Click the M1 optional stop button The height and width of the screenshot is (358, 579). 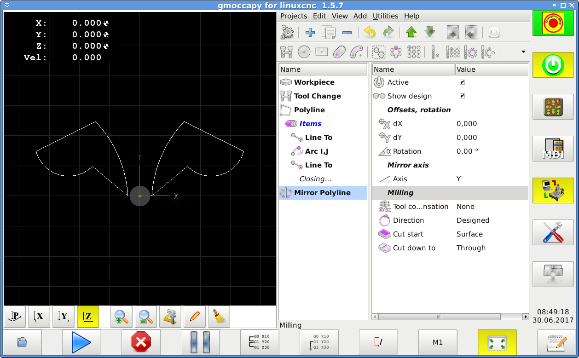click(438, 342)
